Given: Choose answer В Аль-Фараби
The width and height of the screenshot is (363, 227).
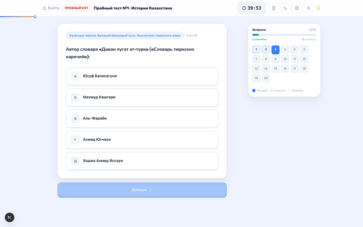Looking at the screenshot, I should point(142,119).
